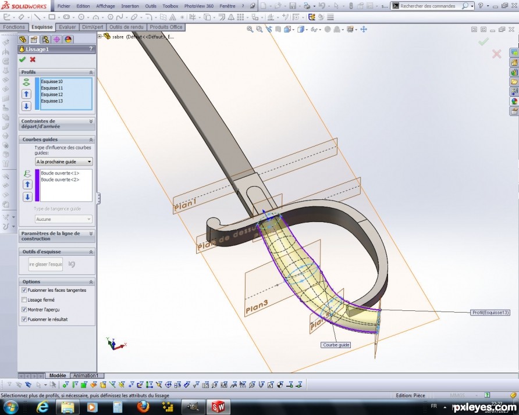Click the Zoom to Fit icon

tap(250, 30)
